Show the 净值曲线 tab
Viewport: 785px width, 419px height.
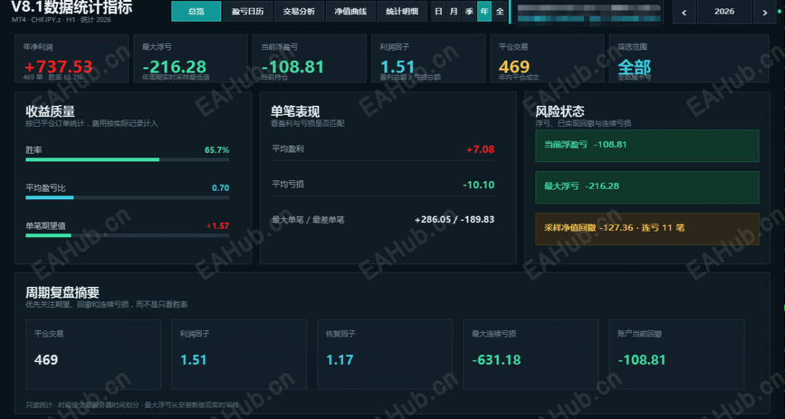tap(350, 12)
